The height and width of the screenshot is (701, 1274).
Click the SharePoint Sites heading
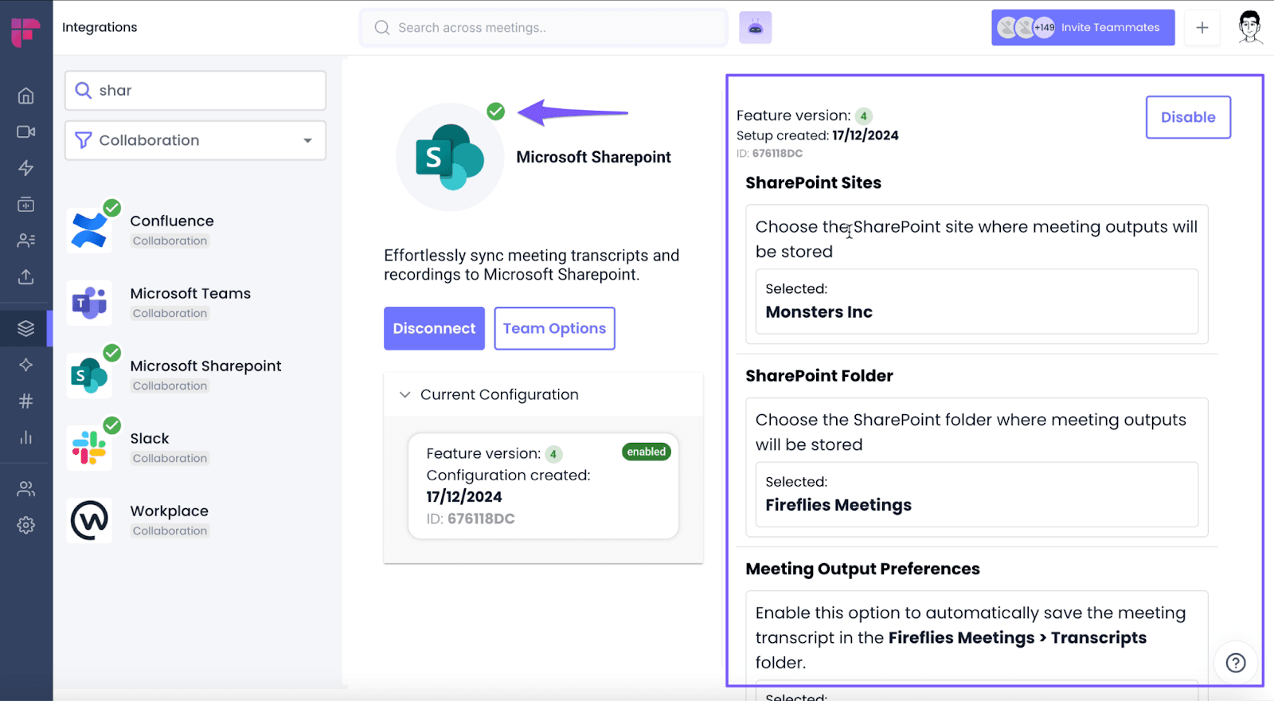[x=813, y=182]
